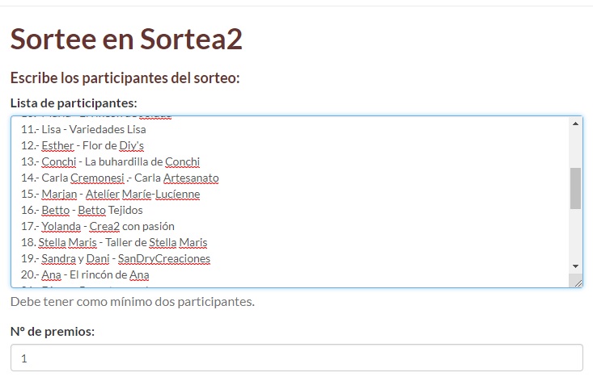
Task: Focus the Nº de premios input field
Action: coord(296,358)
